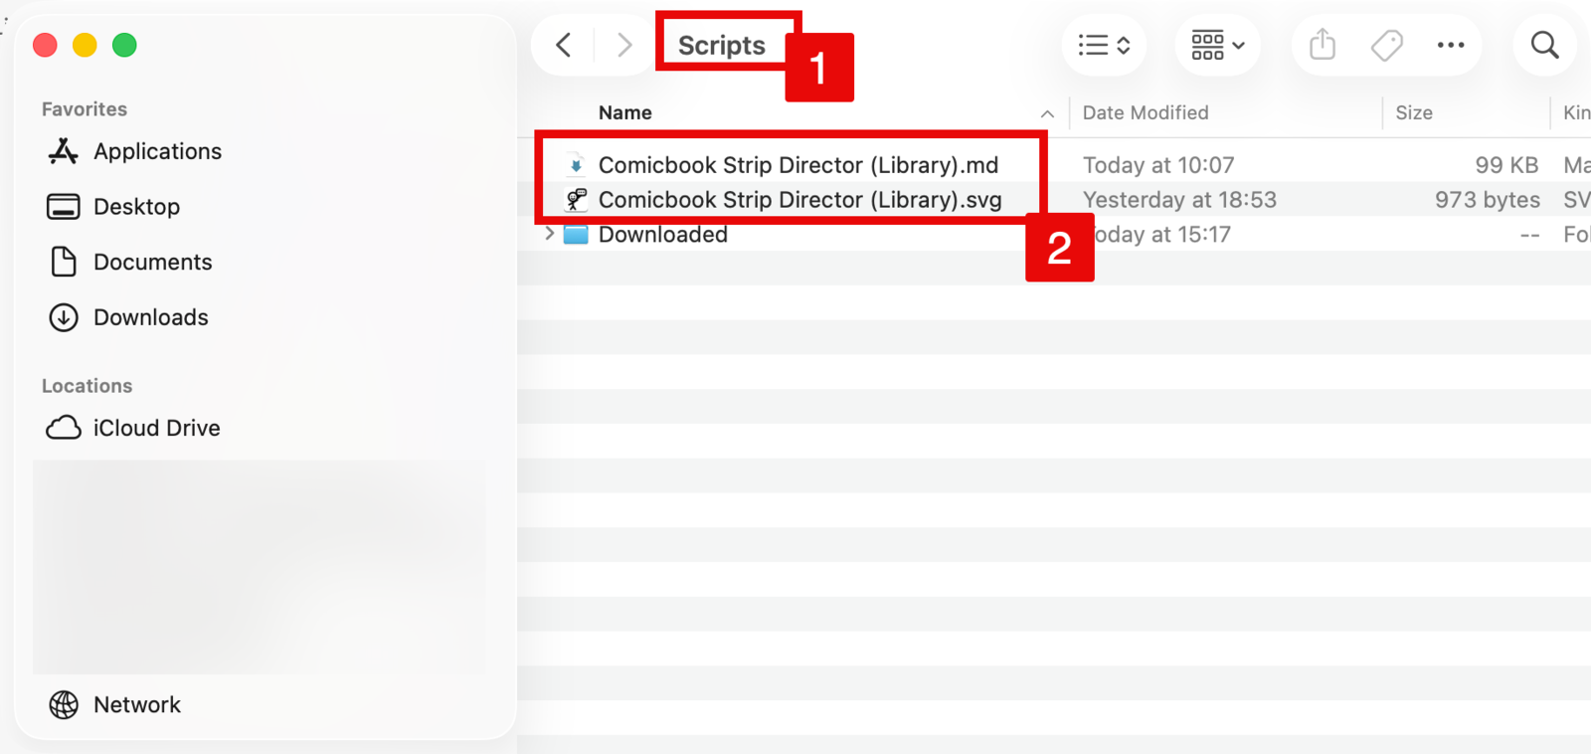The image size is (1591, 754).
Task: Select Comicbook Strip Director (Library).md file
Action: [x=797, y=165]
